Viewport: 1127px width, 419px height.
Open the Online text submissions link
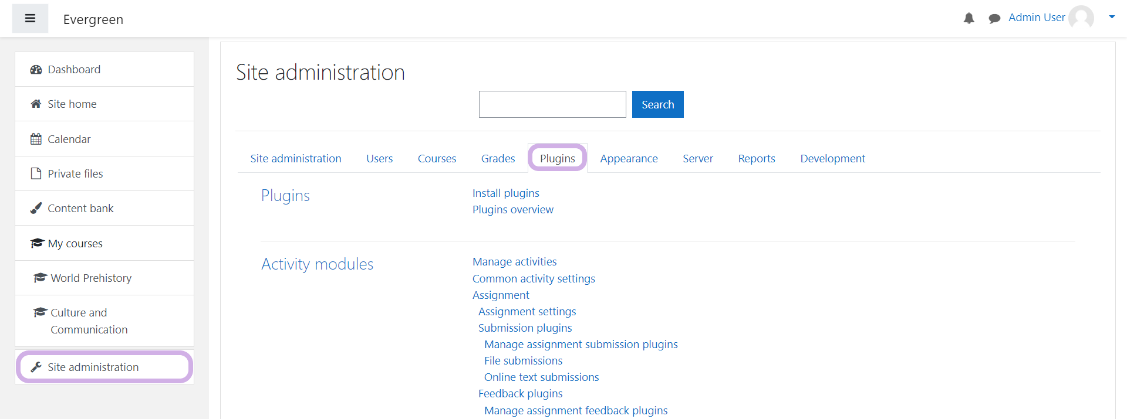tap(541, 377)
